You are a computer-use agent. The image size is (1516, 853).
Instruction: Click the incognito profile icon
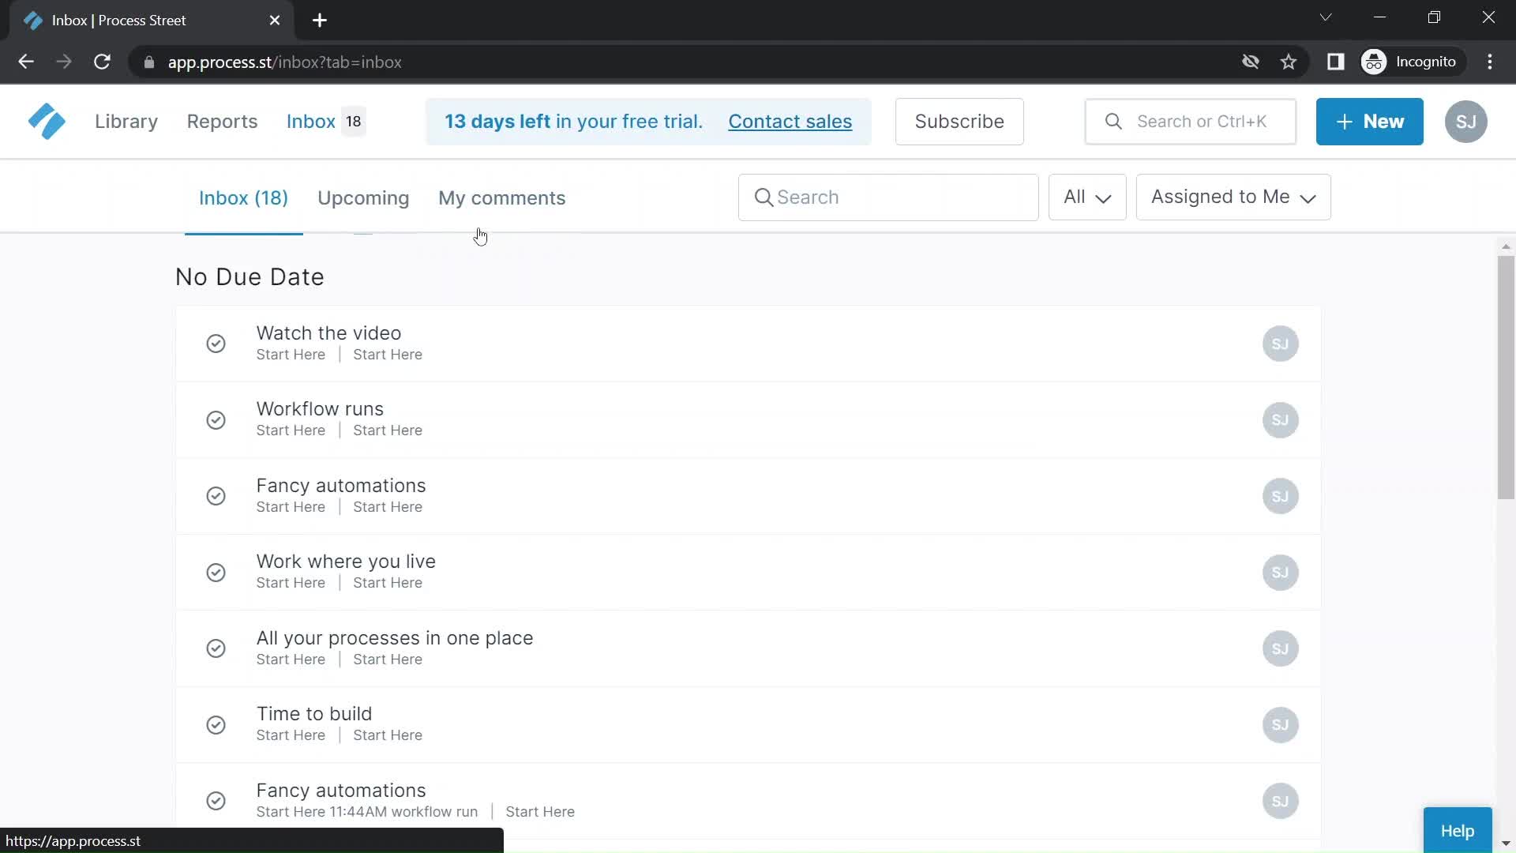click(x=1375, y=62)
